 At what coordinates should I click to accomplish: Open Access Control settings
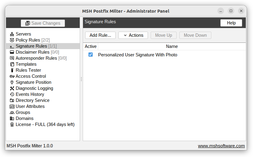31,76
